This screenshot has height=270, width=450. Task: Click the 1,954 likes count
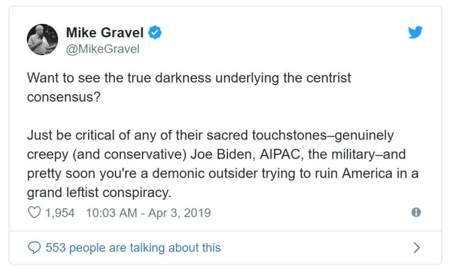[x=60, y=213]
